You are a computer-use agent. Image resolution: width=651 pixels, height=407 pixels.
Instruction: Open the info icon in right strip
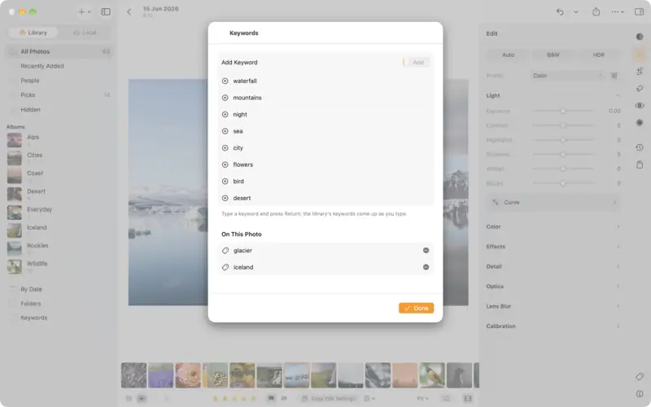[x=640, y=394]
